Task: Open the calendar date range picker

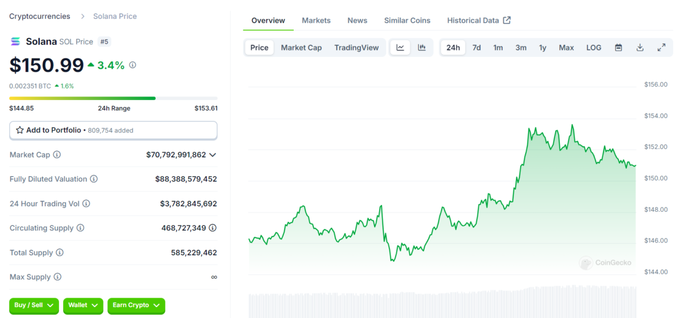Action: click(x=618, y=48)
